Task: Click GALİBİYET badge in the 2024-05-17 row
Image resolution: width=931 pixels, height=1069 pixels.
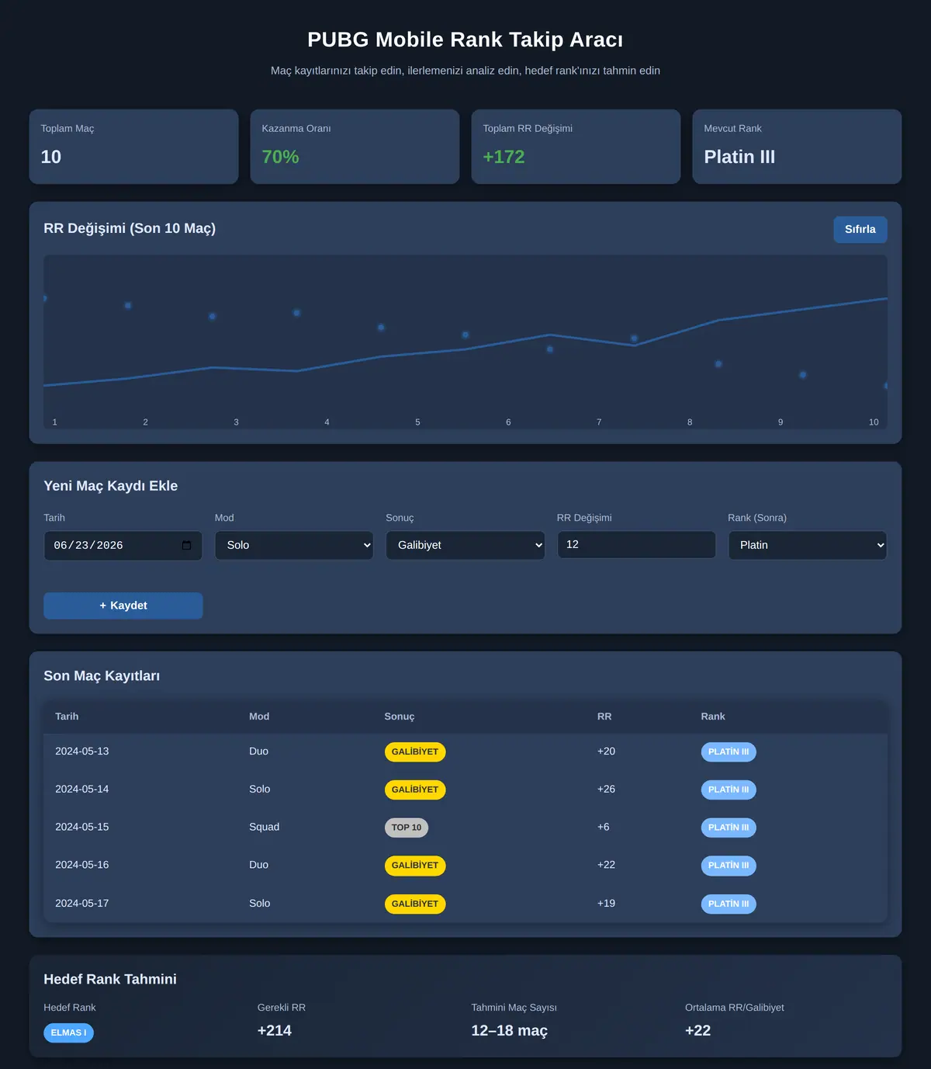Action: pos(415,904)
